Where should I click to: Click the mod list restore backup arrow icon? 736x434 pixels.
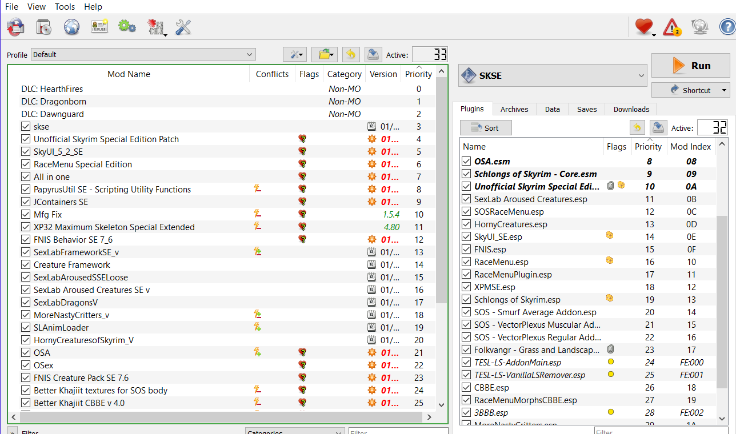click(x=351, y=54)
